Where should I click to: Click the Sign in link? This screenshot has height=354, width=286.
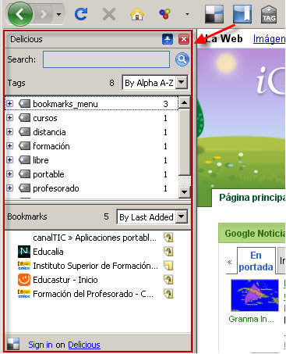click(x=41, y=345)
